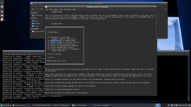Click the Mousepad window icon in its title bar

coord(46,7)
